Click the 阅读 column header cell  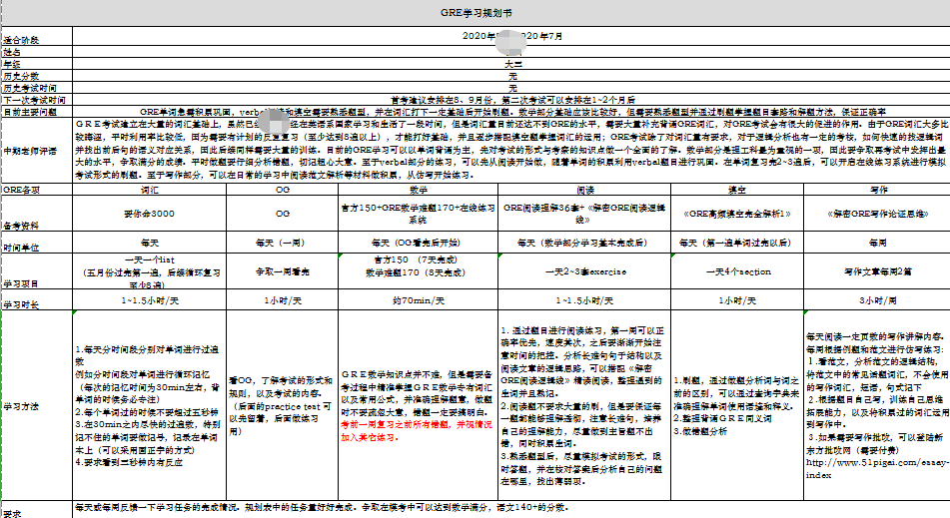585,188
